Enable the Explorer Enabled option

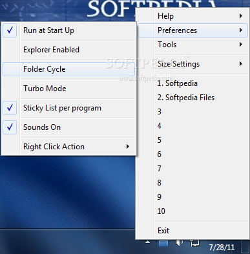point(69,50)
